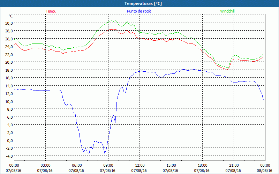The height and width of the screenshot is (174, 279).
Task: Click the Windchill legend label
Action: (x=227, y=11)
